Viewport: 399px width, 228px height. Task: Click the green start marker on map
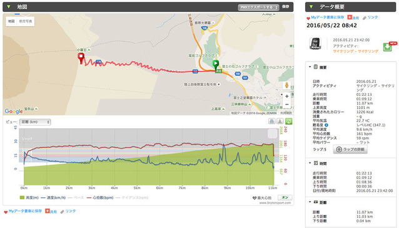pos(216,64)
